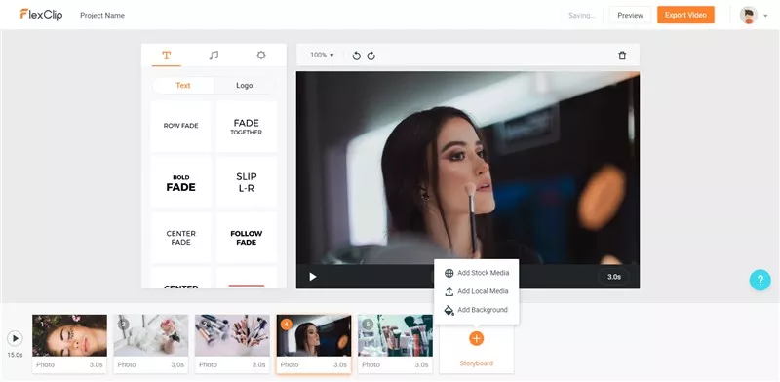Choose the BOLD FADE text style
The width and height of the screenshot is (780, 382).
(x=181, y=182)
